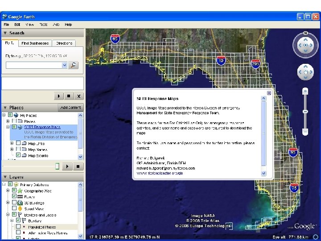Click the Places opacity slider handle
Viewport: 321px width, 241px height.
click(x=58, y=166)
